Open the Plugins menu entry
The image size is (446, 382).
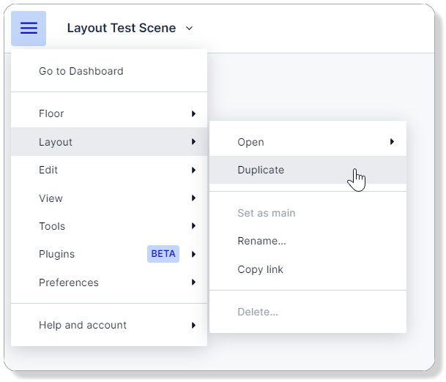56,254
